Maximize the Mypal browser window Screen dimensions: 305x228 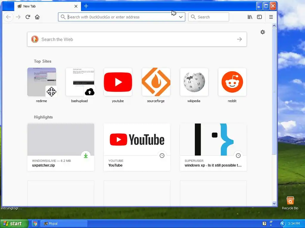coord(266,6)
